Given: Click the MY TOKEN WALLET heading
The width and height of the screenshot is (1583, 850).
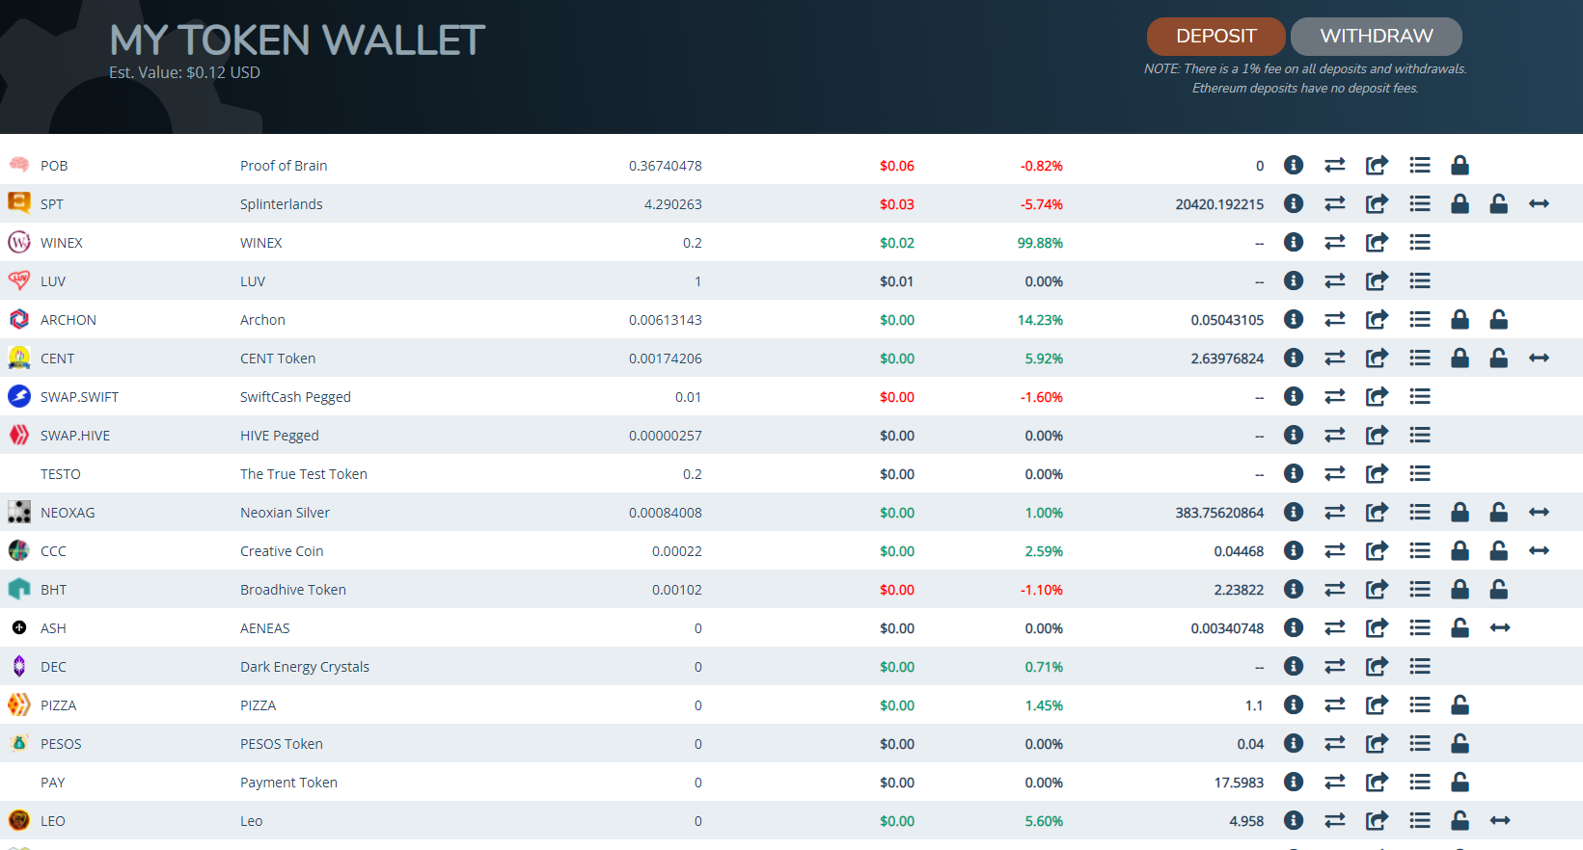Looking at the screenshot, I should [297, 40].
